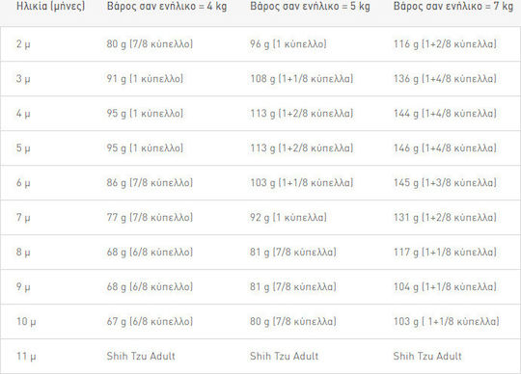
Task: Click the '96 g (1 κύπελλο)' cell
Action: [x=288, y=44]
